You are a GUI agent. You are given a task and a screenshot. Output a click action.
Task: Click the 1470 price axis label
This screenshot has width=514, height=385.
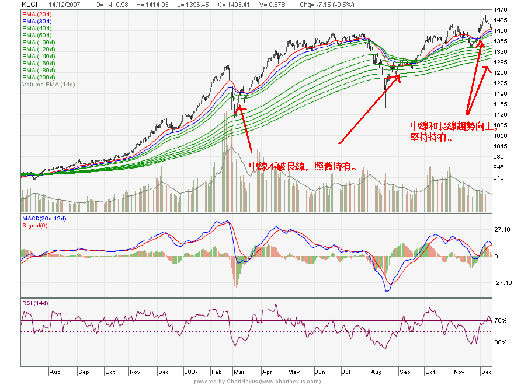pyautogui.click(x=500, y=10)
